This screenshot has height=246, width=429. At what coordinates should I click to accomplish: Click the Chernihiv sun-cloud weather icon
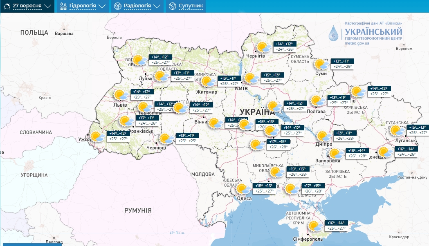pos(264,47)
